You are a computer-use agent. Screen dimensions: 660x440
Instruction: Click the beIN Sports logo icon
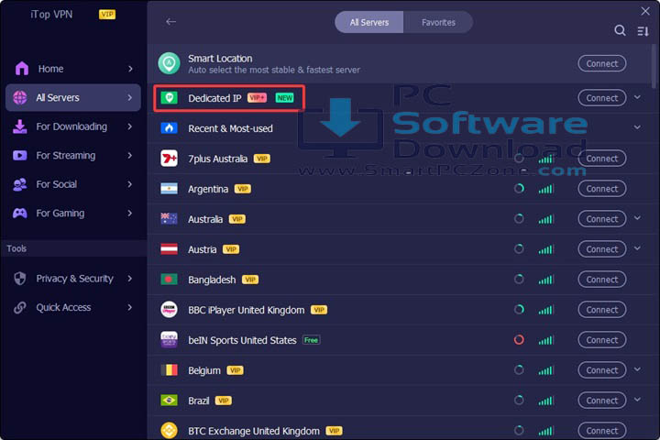(x=170, y=340)
